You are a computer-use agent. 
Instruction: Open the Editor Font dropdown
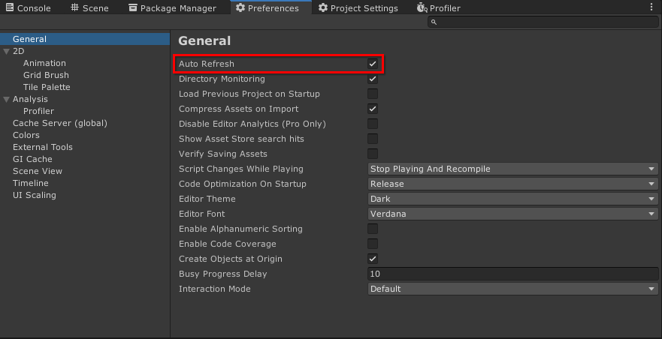(512, 214)
